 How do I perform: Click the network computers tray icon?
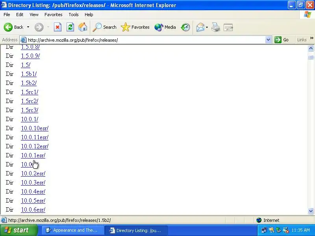pyautogui.click(x=264, y=230)
